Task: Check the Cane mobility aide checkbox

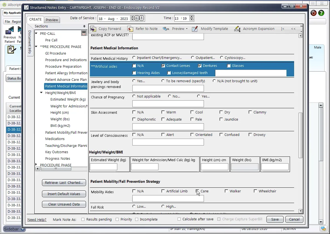Action: pos(198,191)
